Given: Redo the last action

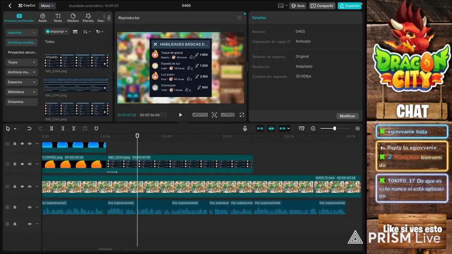Looking at the screenshot, I should (41, 128).
